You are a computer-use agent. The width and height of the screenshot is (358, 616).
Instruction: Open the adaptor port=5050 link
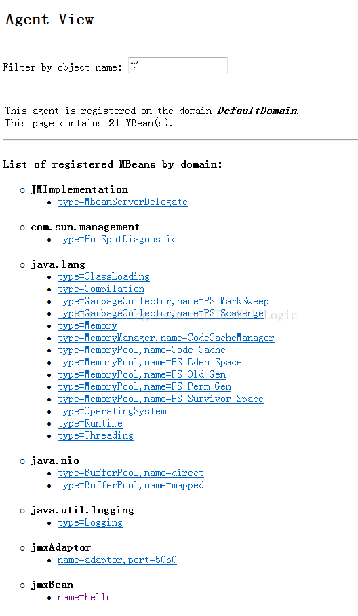pos(117,560)
